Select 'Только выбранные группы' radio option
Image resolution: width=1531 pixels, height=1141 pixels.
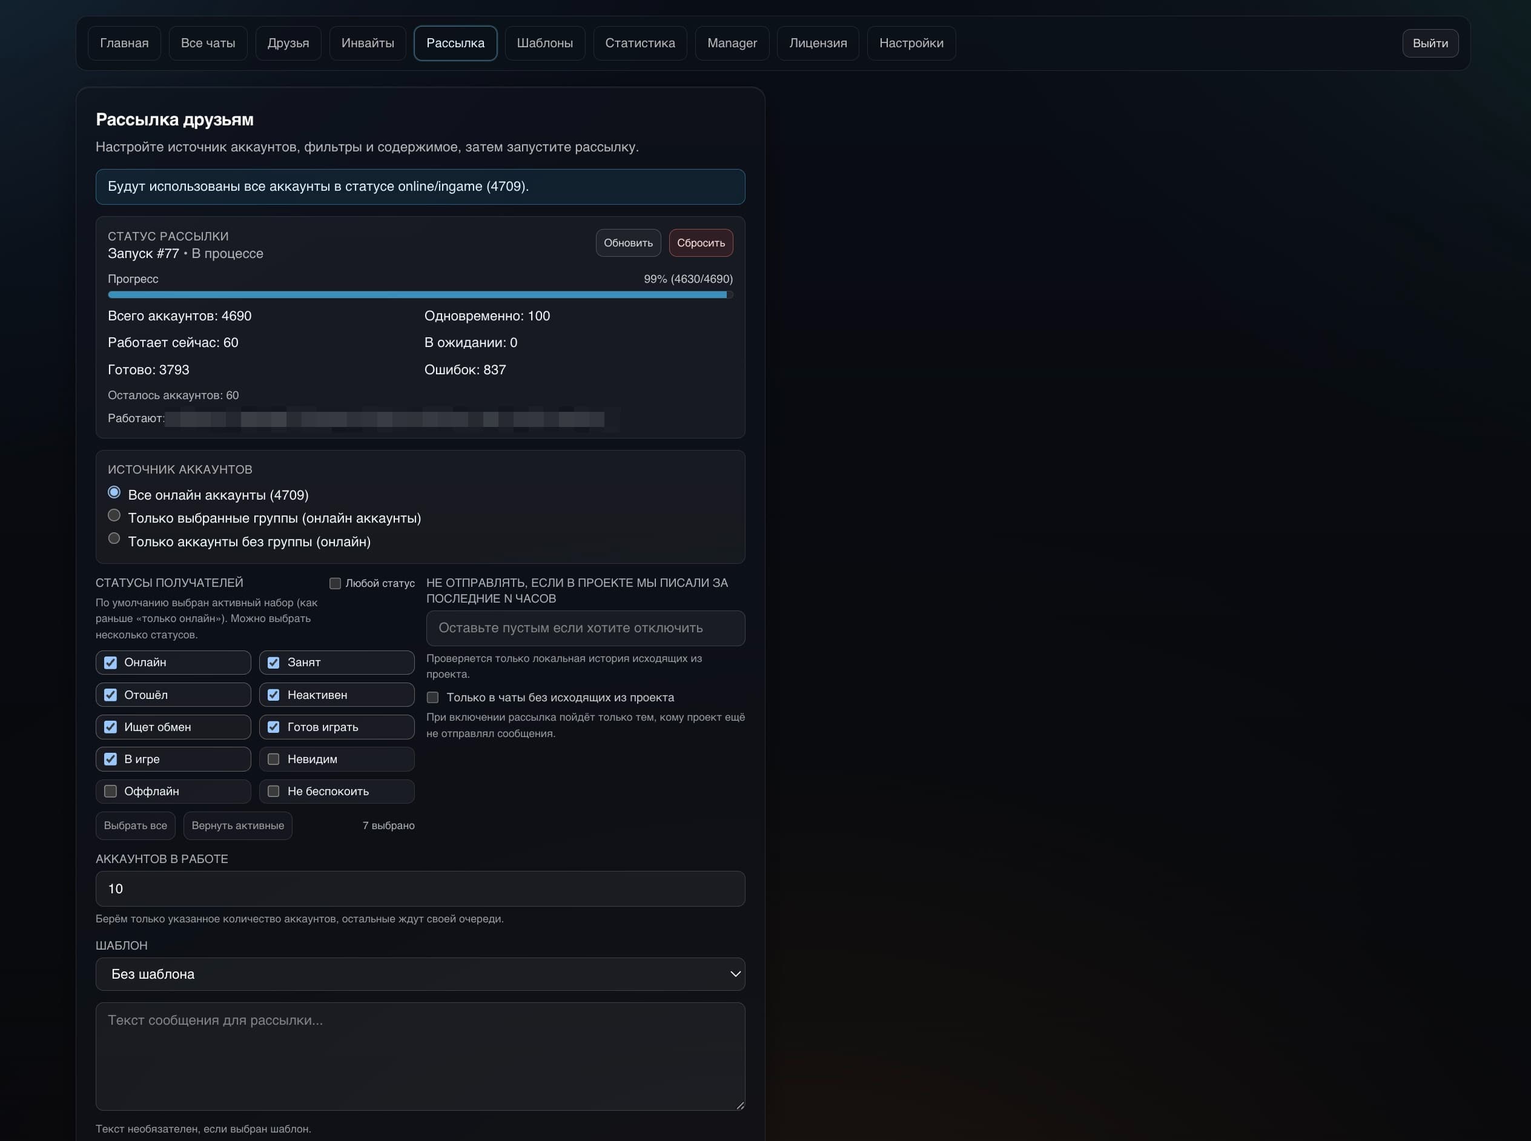114,515
